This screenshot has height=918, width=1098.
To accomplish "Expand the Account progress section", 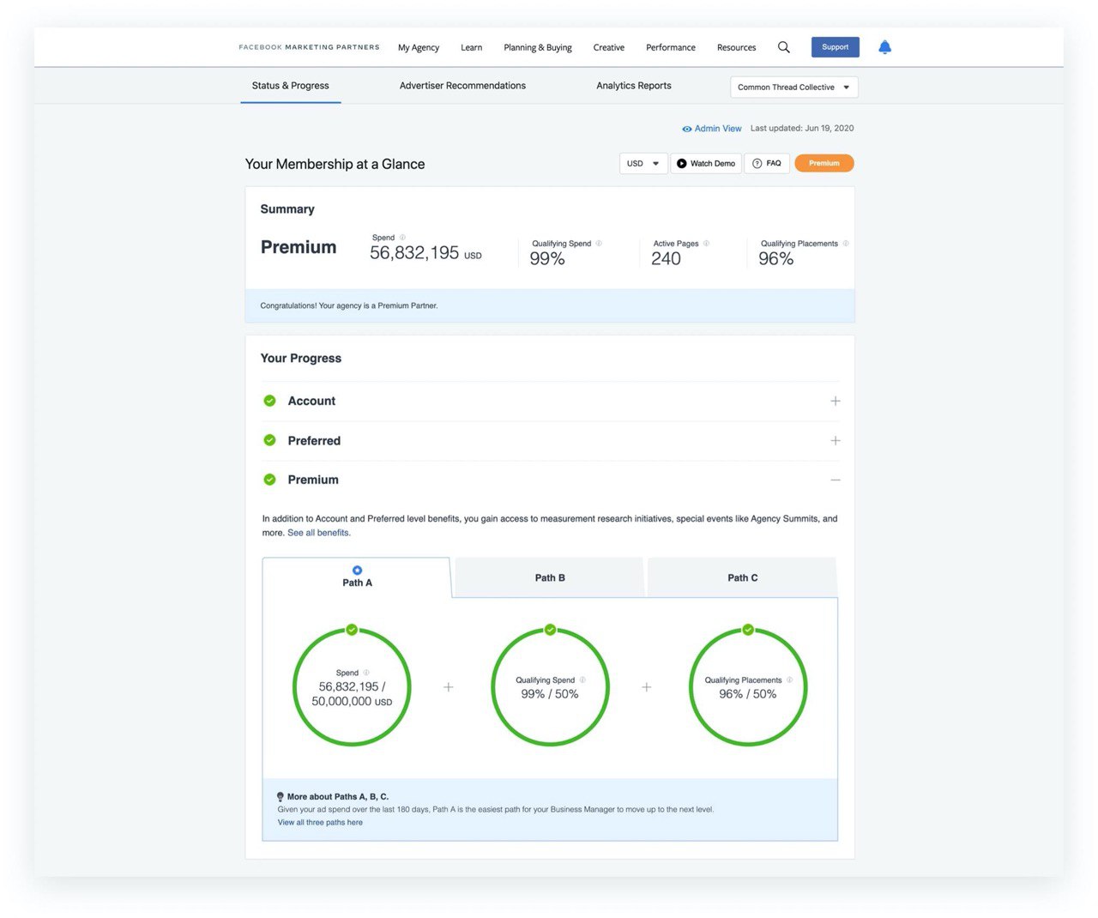I will click(836, 401).
